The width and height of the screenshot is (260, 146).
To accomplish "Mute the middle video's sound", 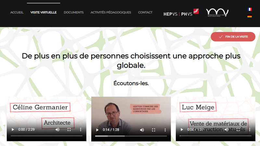I will pyautogui.click(x=142, y=130).
